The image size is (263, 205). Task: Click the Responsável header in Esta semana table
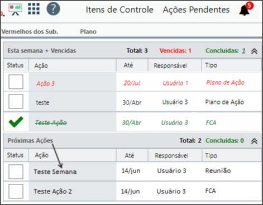point(170,65)
